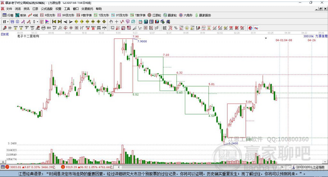Open the 交易委托 menu

[x=87, y=9]
